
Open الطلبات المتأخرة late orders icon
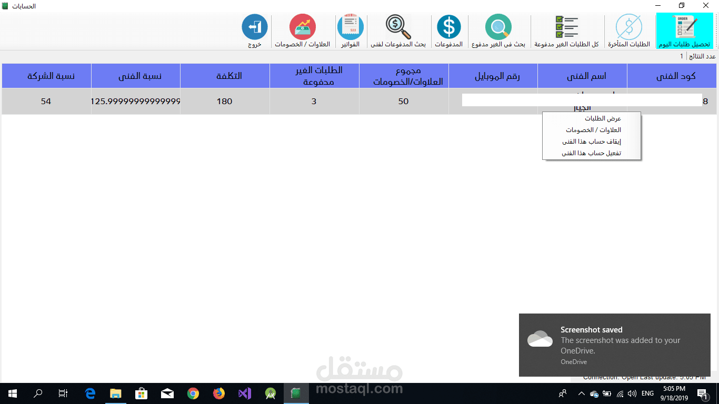[x=629, y=31]
